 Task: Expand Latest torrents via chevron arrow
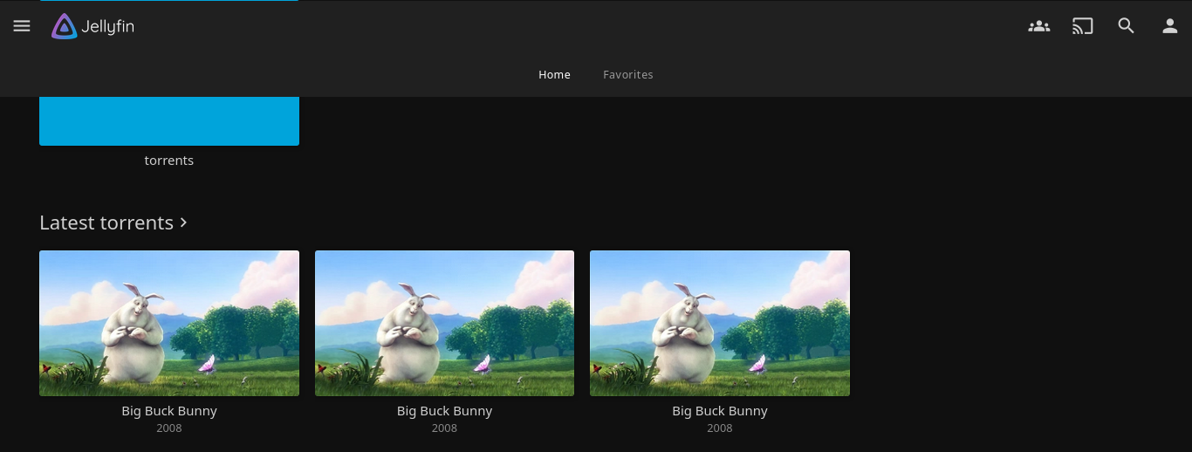tap(183, 223)
